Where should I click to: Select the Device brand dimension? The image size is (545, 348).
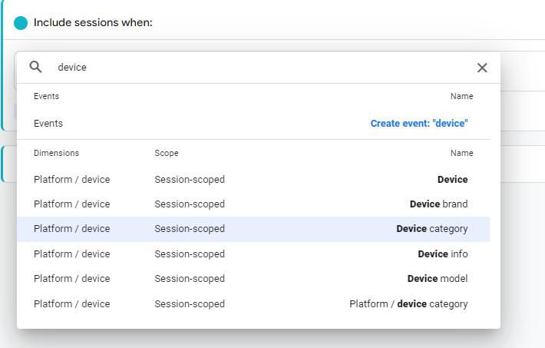pyautogui.click(x=253, y=204)
